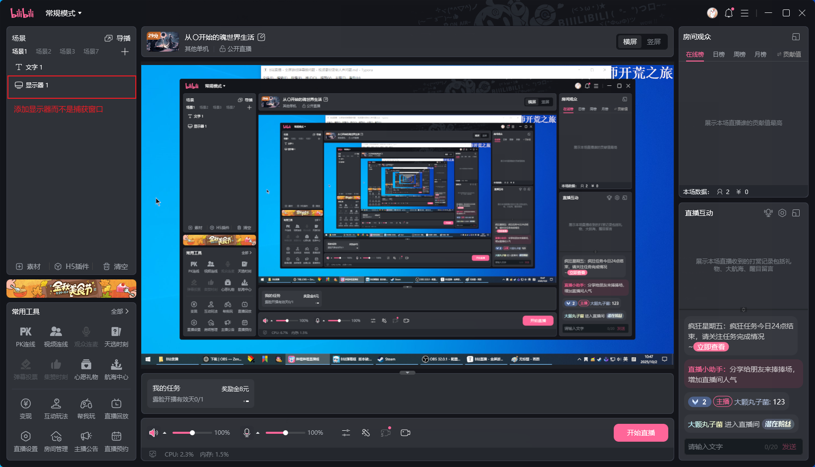The height and width of the screenshot is (467, 815).
Task: Switch to 场景2 tab
Action: coord(44,52)
